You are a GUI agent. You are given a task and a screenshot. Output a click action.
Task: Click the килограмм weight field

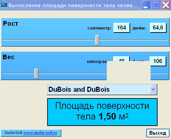pos(121,59)
